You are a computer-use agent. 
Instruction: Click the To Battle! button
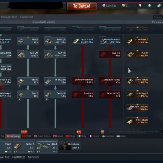pyautogui.click(x=81, y=6)
